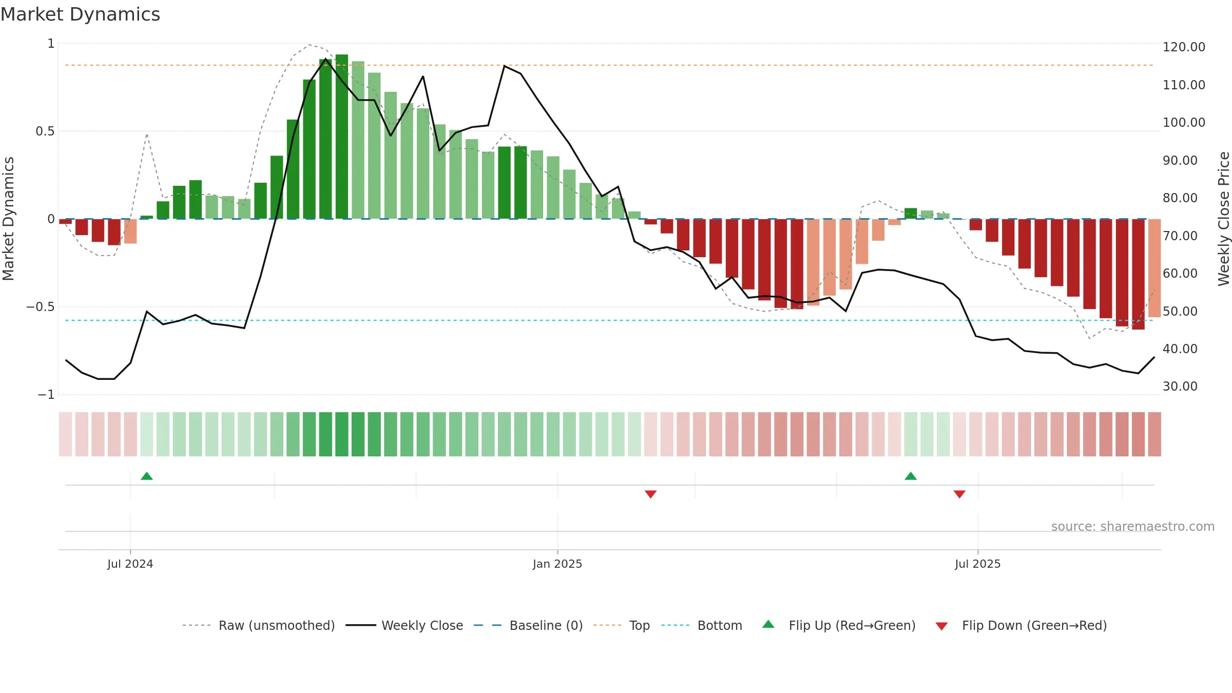Click the Market Dynamics chart title
This screenshot has height=693, width=1232.
81,14
